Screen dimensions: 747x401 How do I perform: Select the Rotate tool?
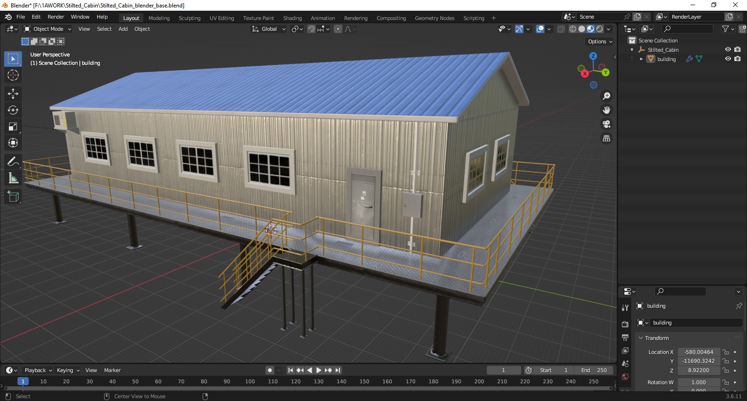click(x=13, y=110)
